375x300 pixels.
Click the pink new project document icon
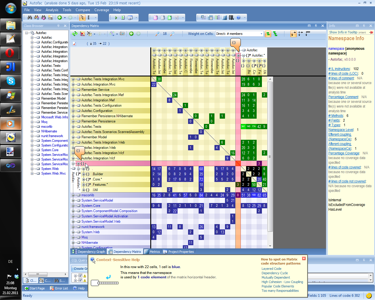156,18
